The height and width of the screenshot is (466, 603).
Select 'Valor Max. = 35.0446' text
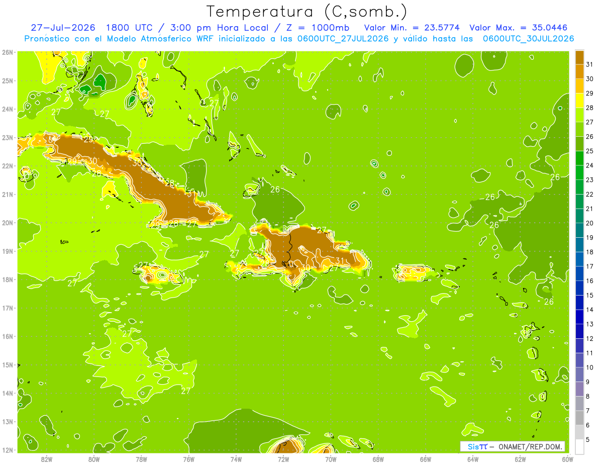518,28
